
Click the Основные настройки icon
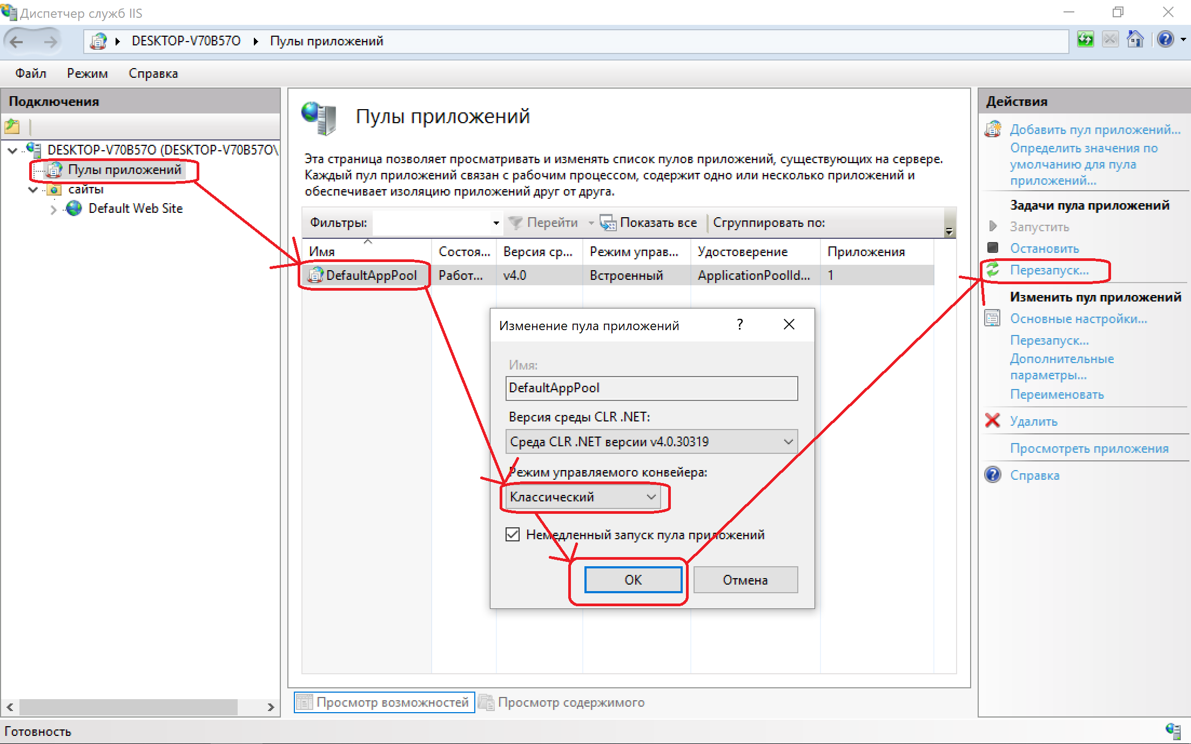tap(993, 318)
